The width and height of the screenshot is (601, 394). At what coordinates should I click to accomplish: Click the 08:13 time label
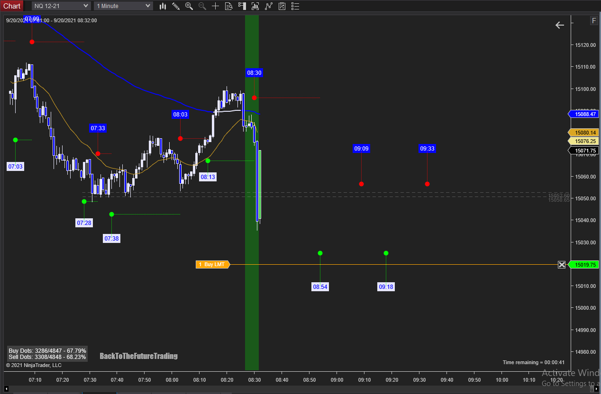pos(208,177)
